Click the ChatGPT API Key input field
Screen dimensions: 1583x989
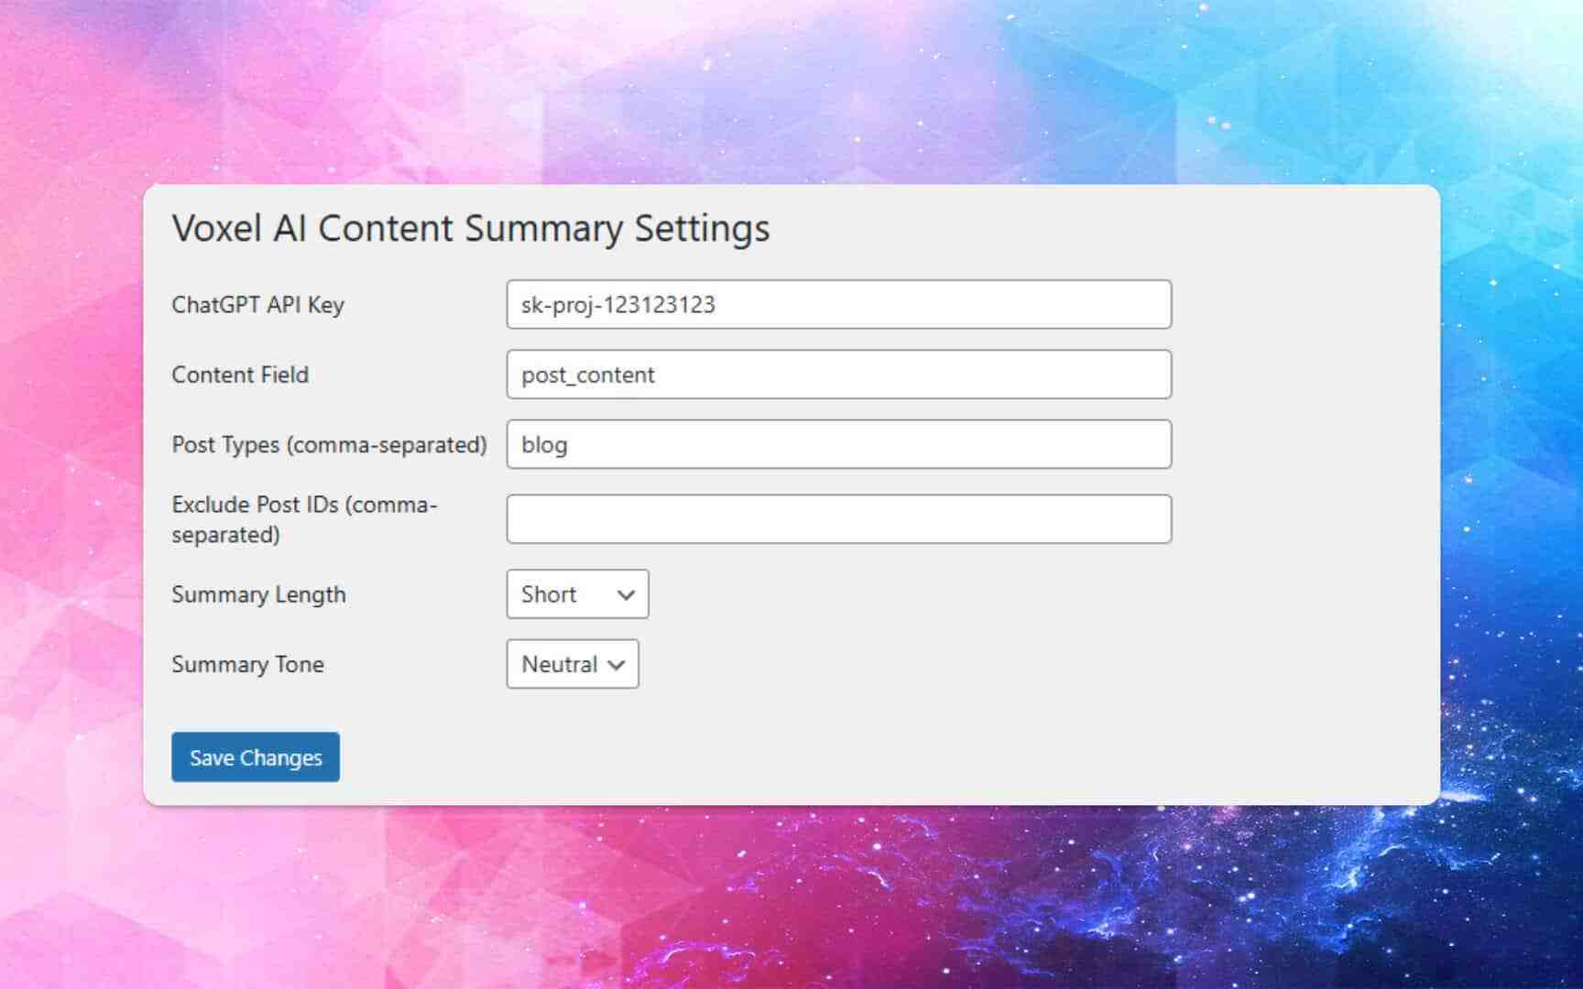coord(838,305)
